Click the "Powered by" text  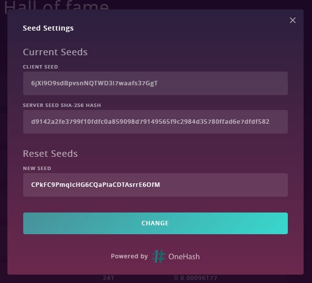pos(129,256)
